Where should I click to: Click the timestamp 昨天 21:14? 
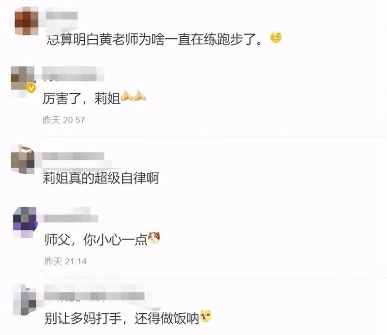tap(65, 261)
